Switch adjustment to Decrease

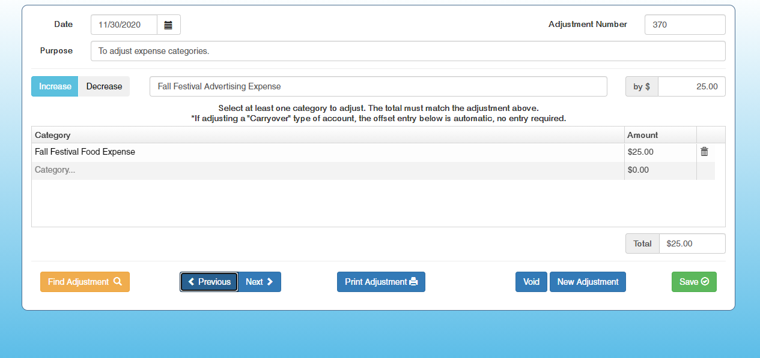(x=104, y=86)
